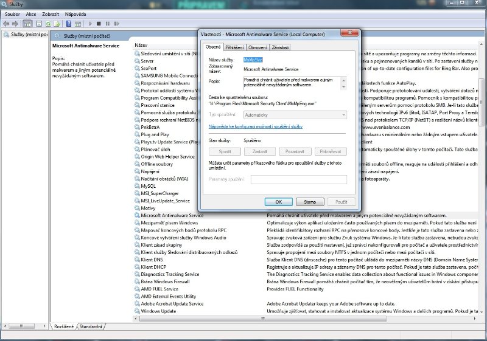Click down arrow of Popis description scrollbar
The height and width of the screenshot is (341, 487).
(343, 87)
